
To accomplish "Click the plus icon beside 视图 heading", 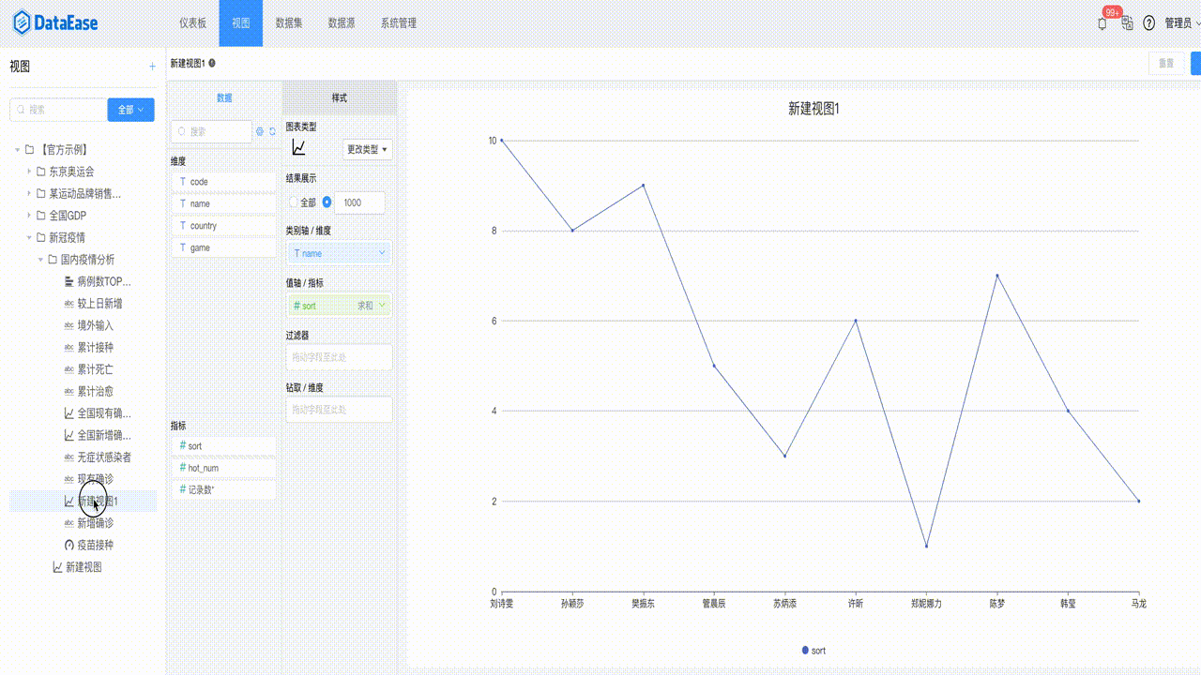I will pos(153,67).
